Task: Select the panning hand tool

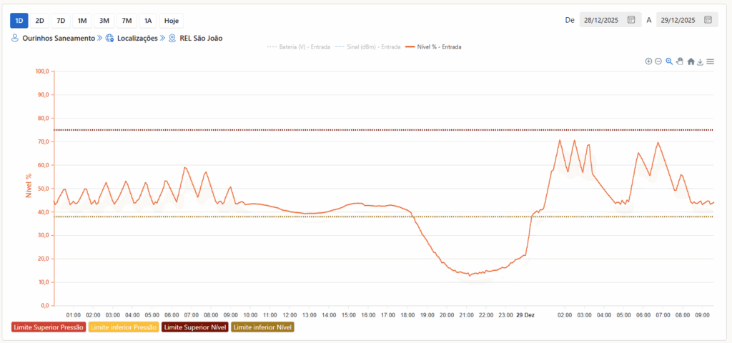Action: [x=680, y=61]
